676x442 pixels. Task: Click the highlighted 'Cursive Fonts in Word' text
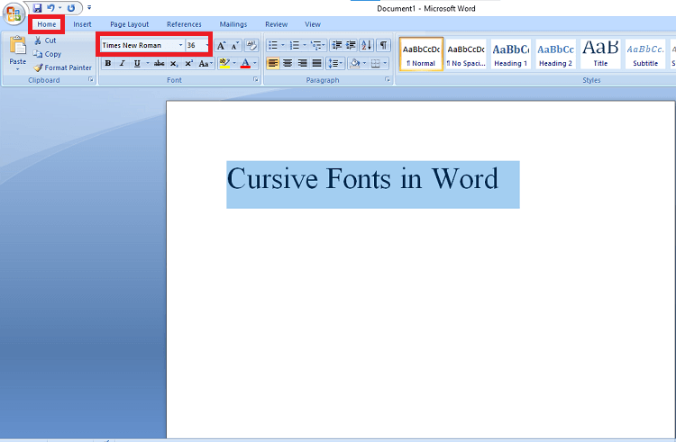(x=362, y=178)
